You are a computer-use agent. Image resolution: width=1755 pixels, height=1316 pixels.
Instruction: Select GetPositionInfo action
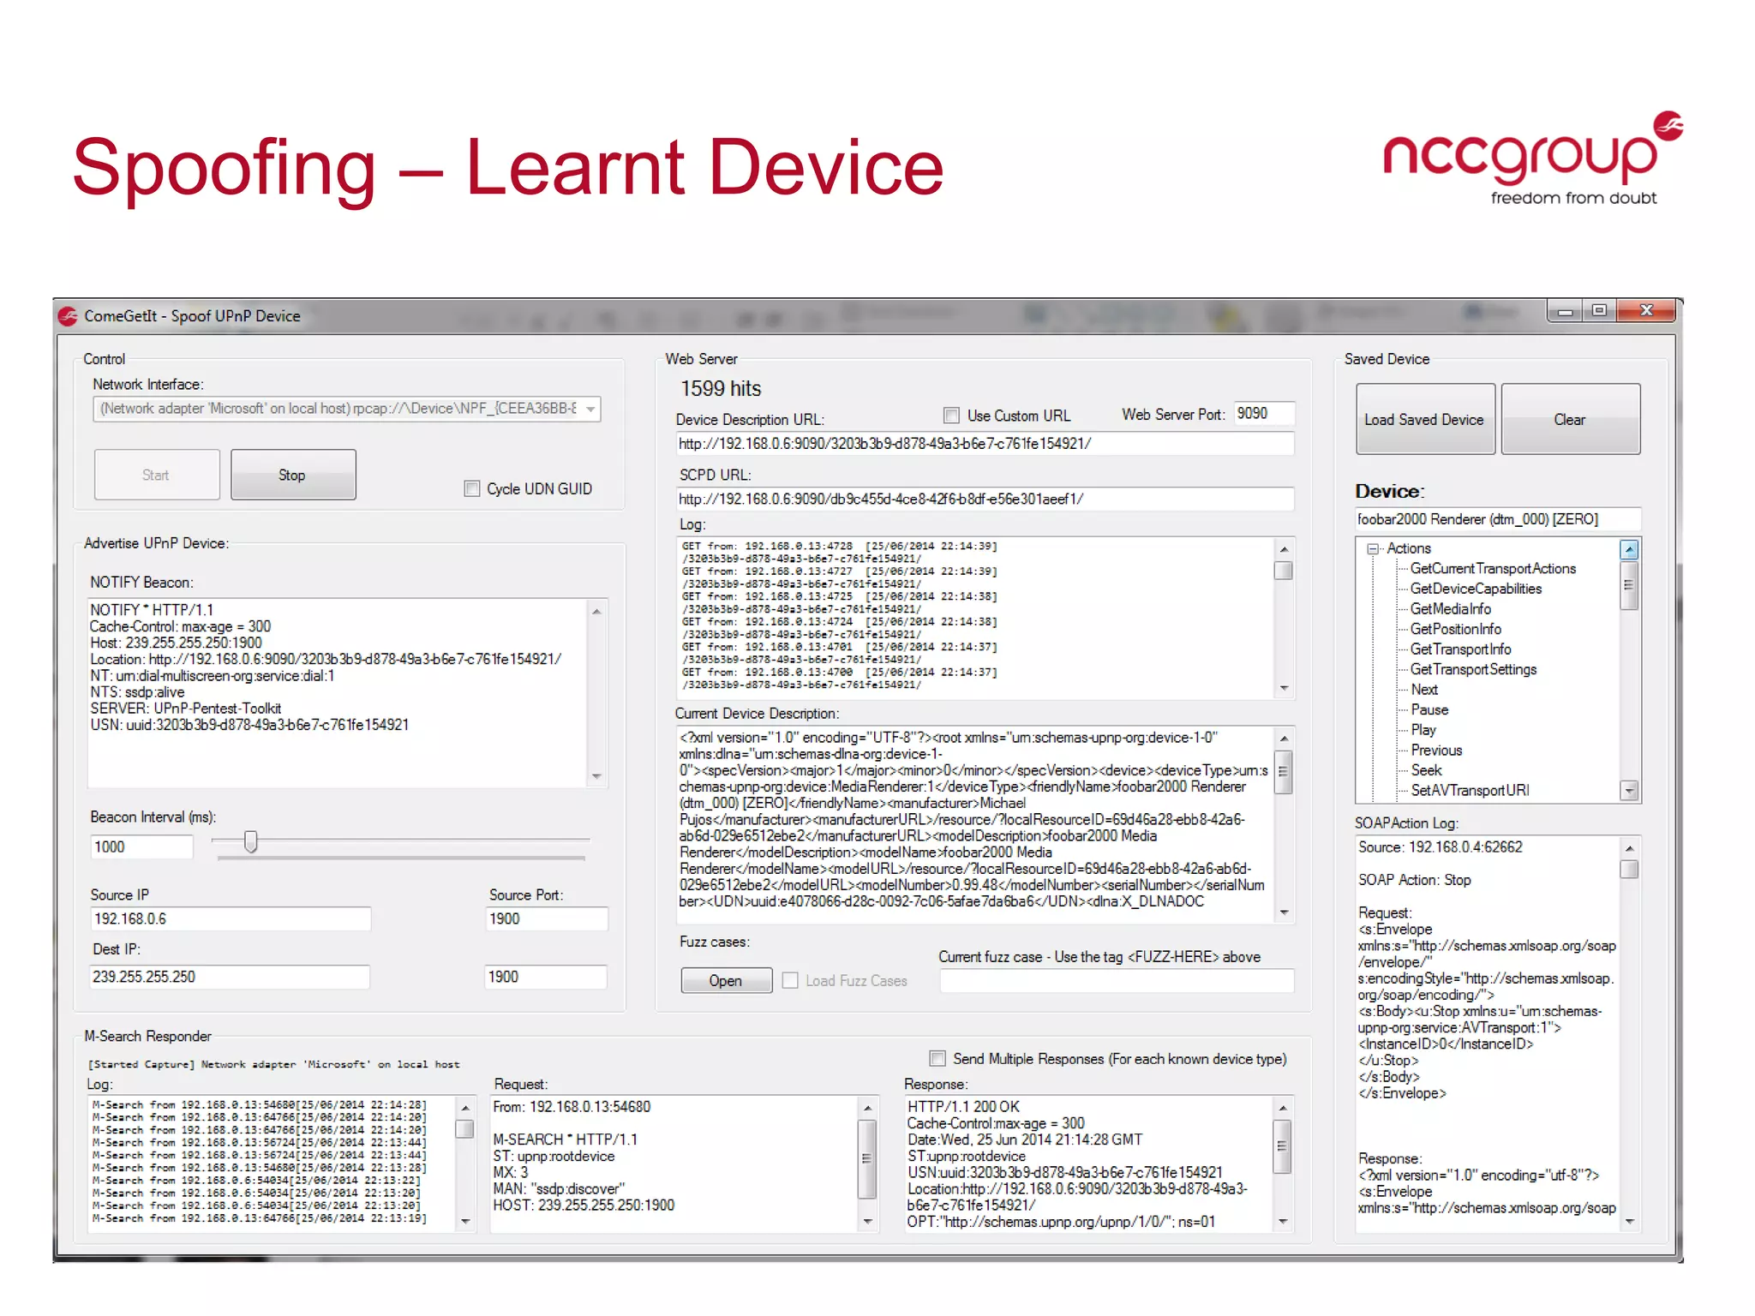tap(1455, 629)
